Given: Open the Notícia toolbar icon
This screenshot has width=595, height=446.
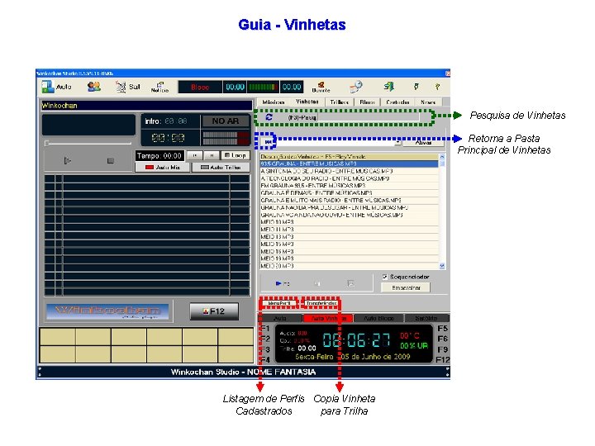Looking at the screenshot, I should pos(159,87).
